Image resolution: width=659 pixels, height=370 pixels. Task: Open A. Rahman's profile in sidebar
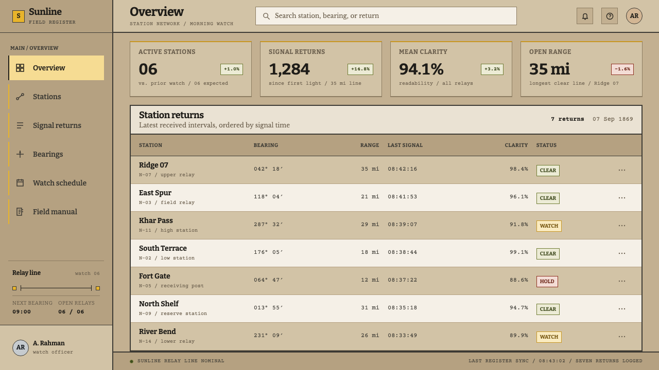(56, 347)
